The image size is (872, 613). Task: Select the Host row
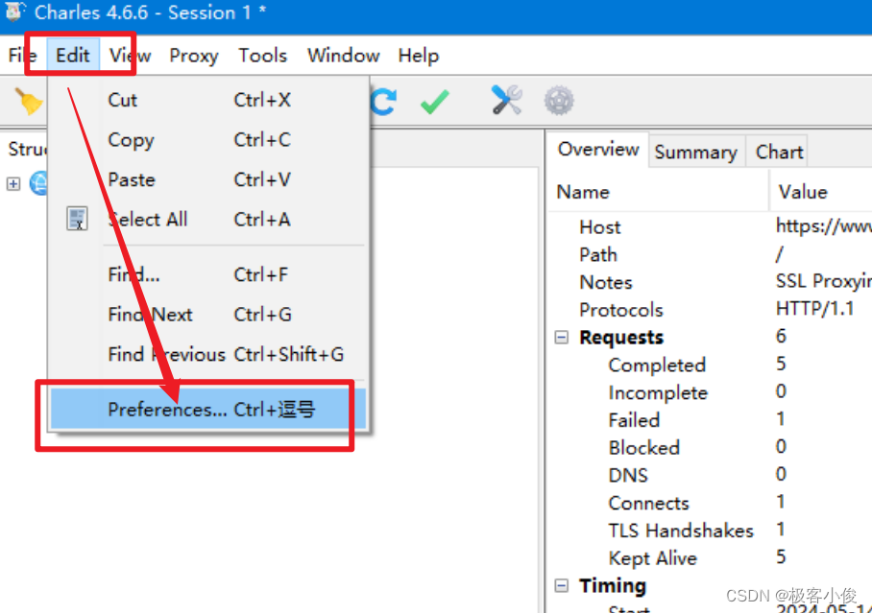pos(710,226)
